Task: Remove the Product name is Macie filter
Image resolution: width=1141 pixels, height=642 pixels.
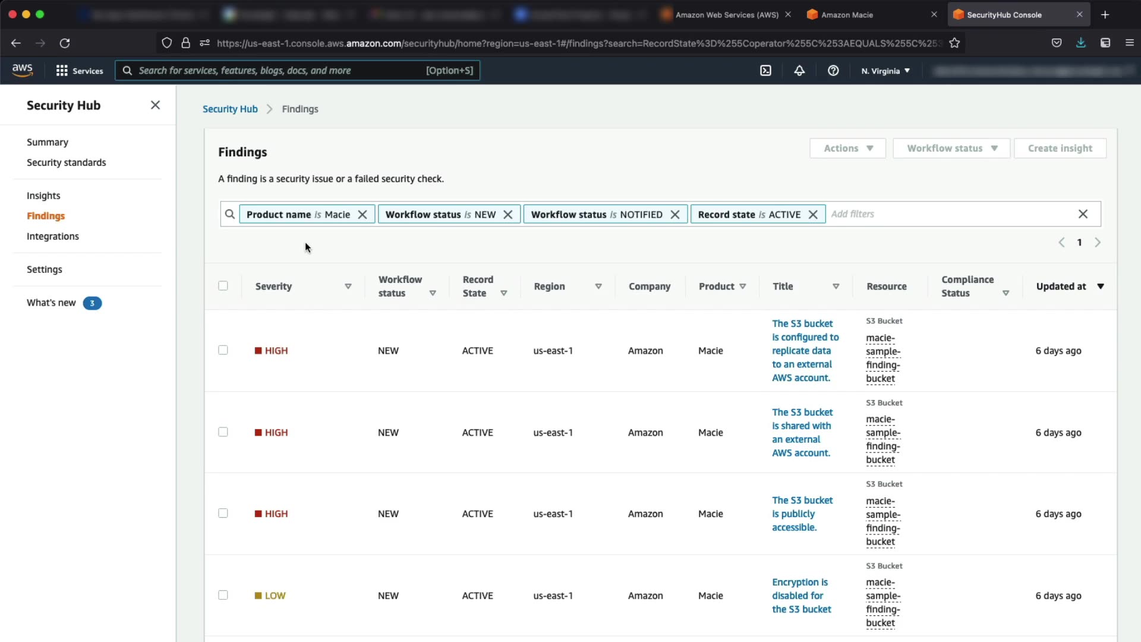Action: [x=363, y=215]
